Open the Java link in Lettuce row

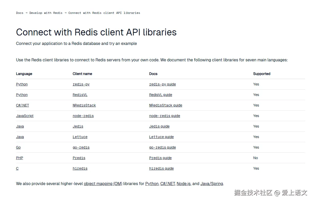pyautogui.click(x=20, y=137)
